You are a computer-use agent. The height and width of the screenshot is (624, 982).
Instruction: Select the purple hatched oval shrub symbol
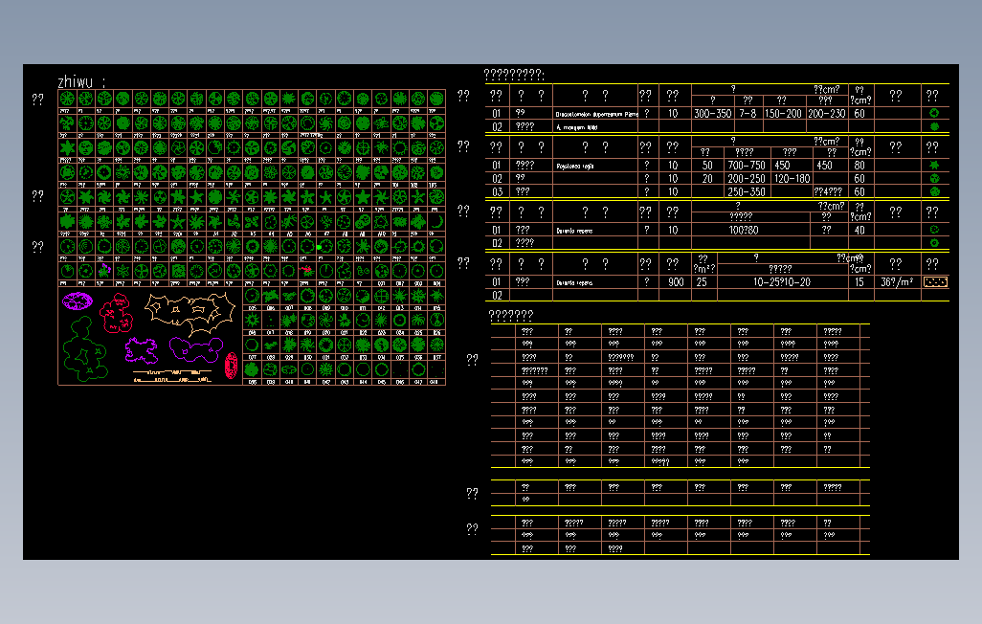coord(78,301)
